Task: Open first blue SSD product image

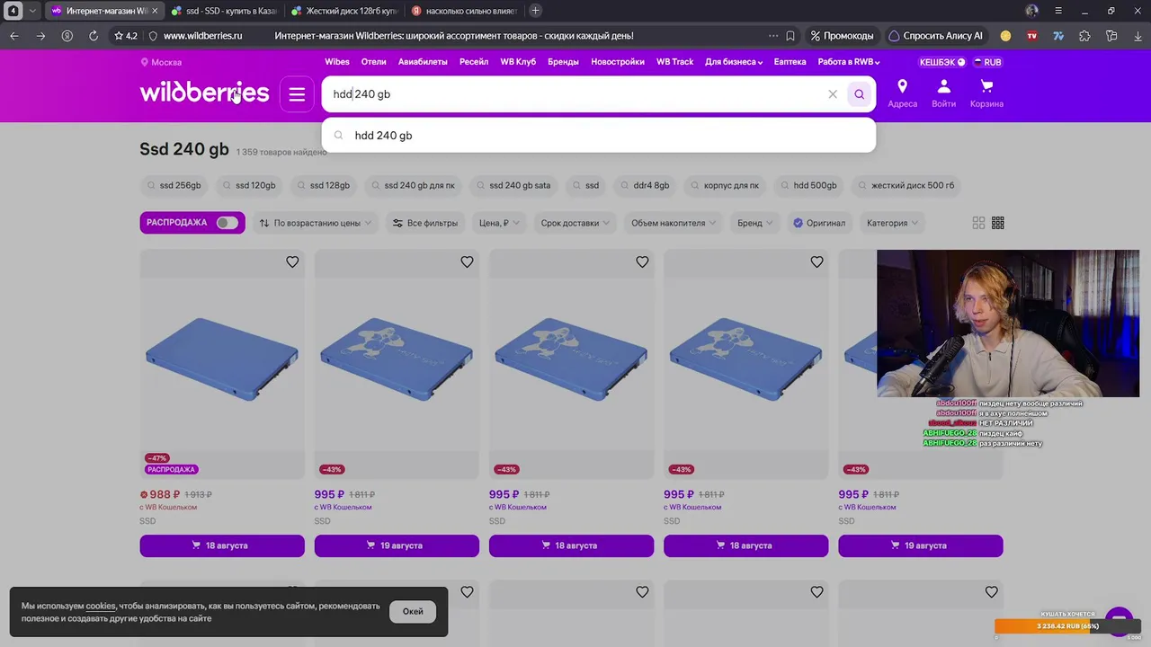Action: point(222,364)
